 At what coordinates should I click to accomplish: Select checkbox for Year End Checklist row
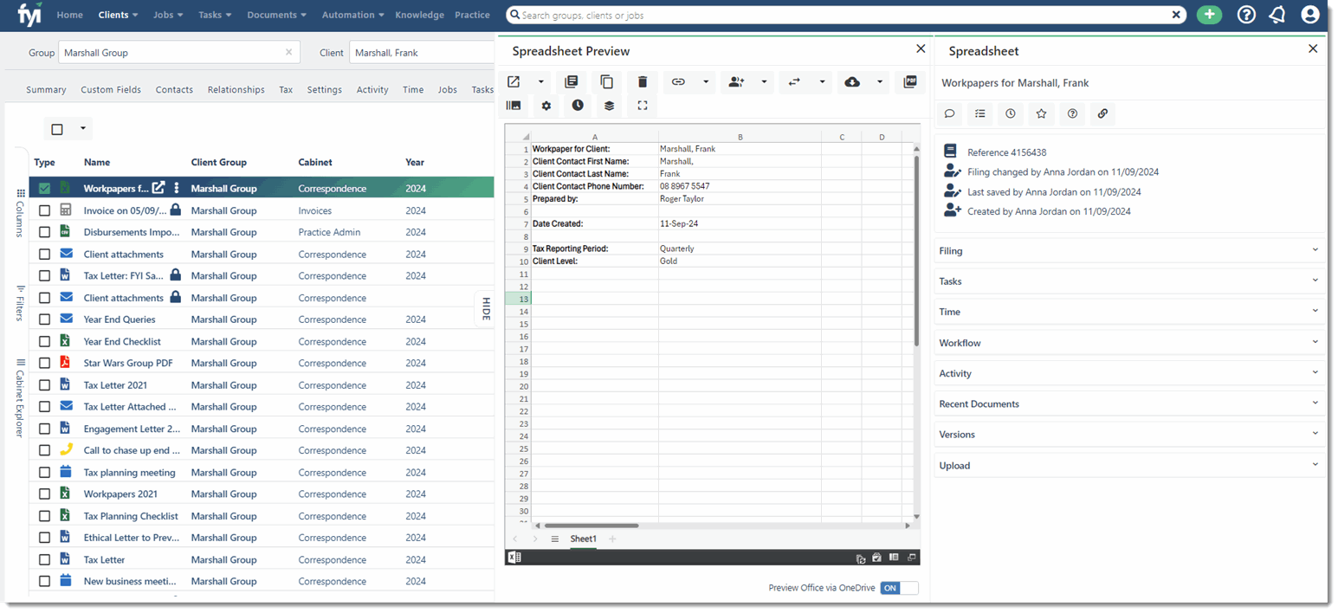44,341
